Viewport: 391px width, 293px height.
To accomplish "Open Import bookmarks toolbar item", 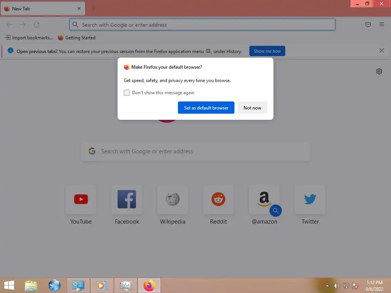I will 29,38.
